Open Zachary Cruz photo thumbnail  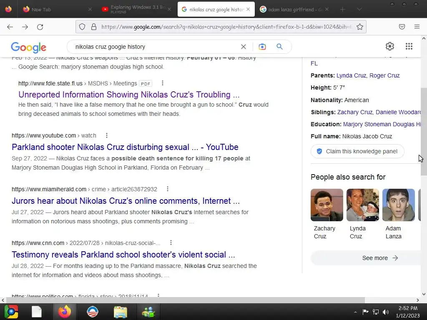tap(327, 205)
